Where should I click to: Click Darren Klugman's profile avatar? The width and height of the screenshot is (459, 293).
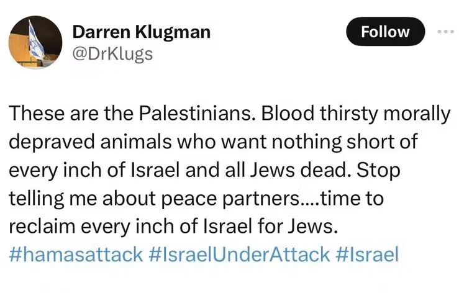(35, 42)
